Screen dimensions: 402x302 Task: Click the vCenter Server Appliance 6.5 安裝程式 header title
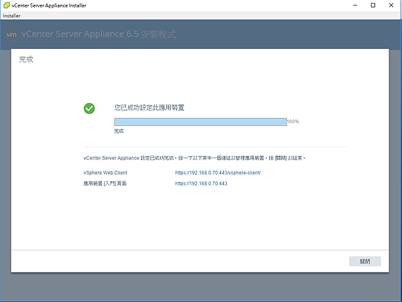click(x=98, y=34)
